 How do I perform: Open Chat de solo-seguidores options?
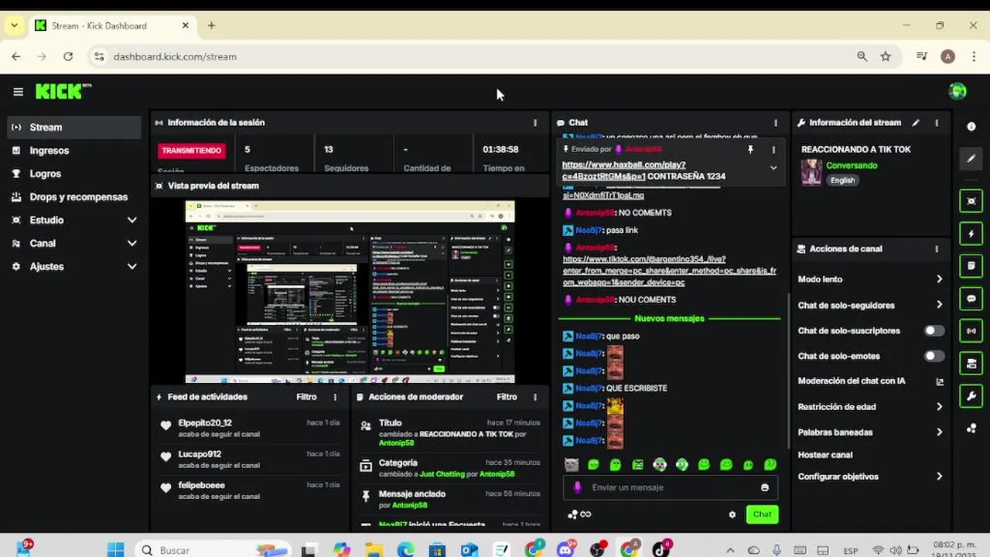(x=869, y=305)
